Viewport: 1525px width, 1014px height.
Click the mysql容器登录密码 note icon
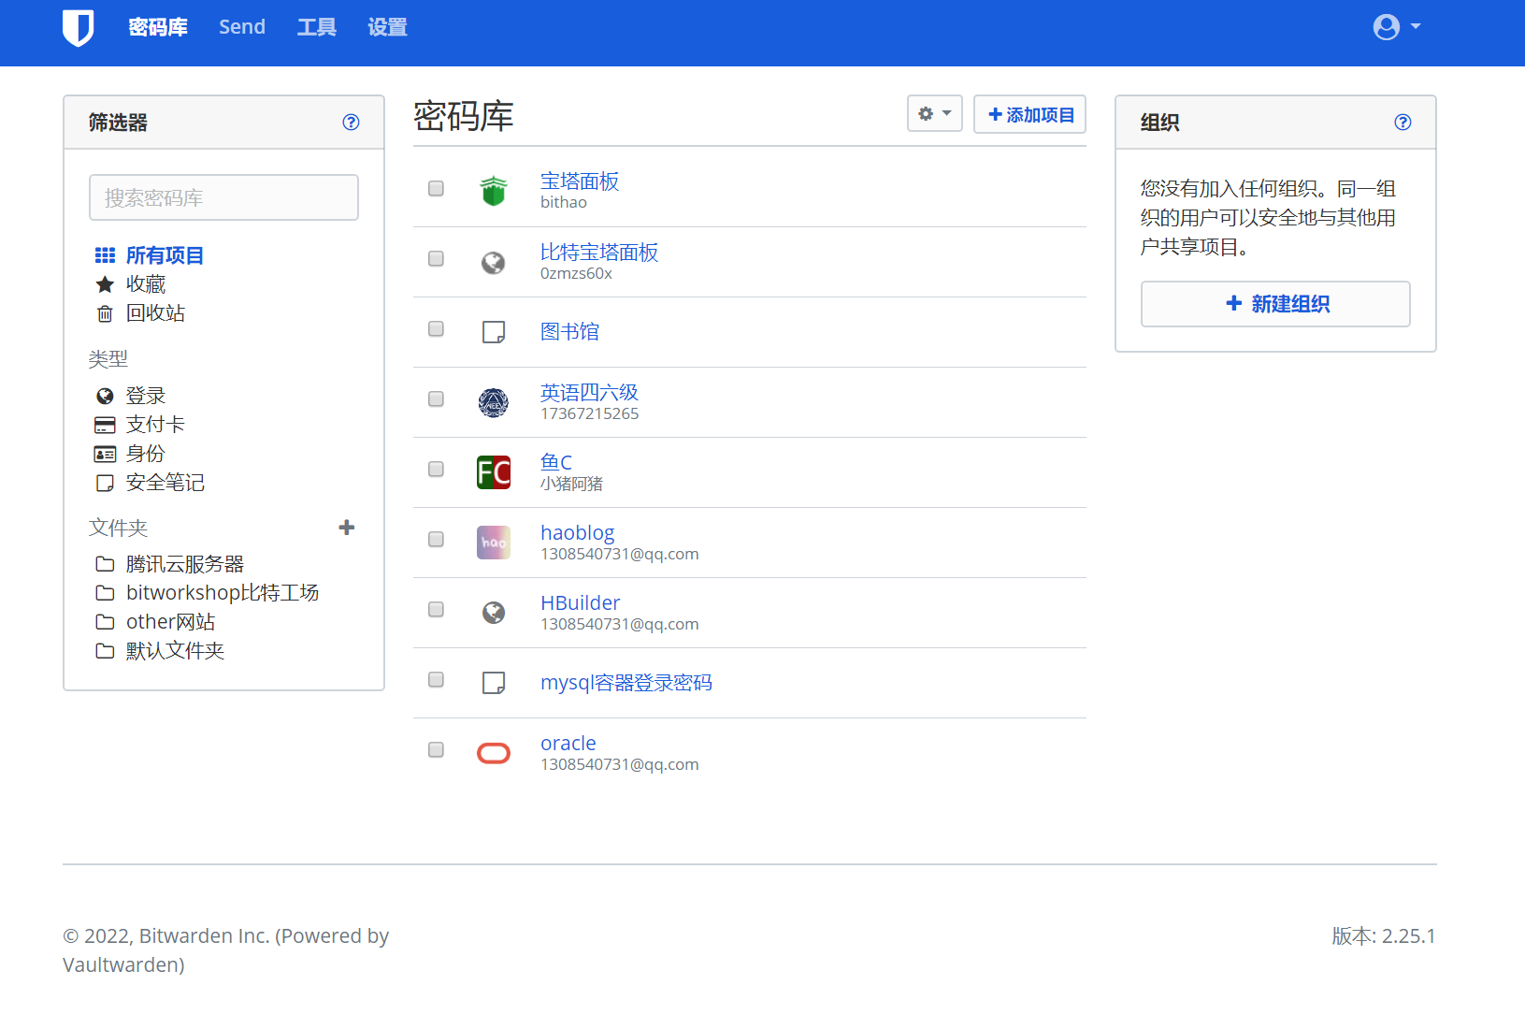[494, 683]
